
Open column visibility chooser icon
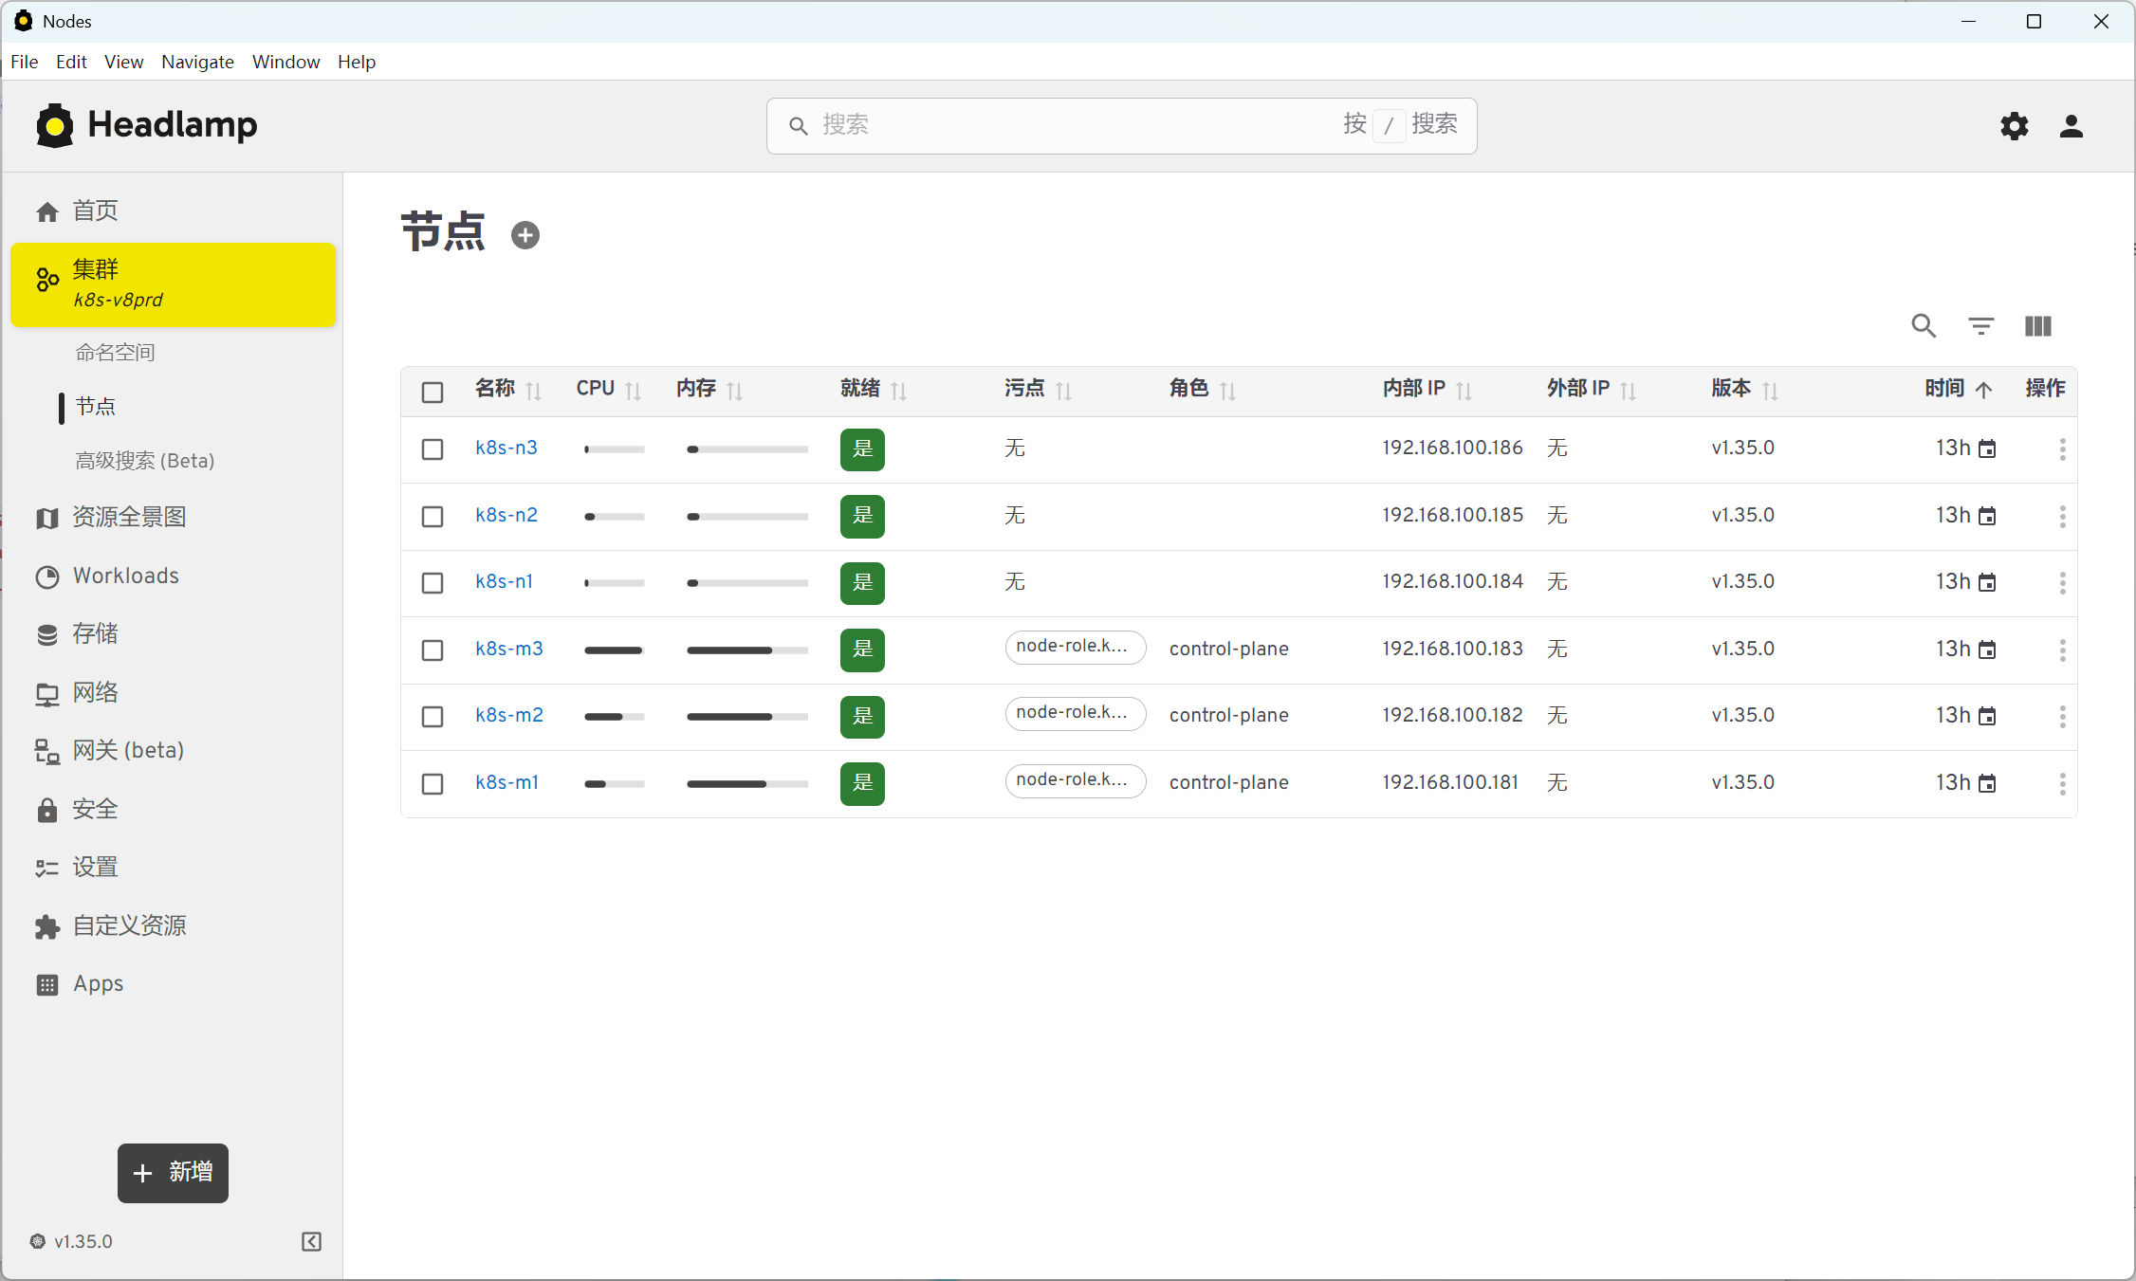point(2037,326)
